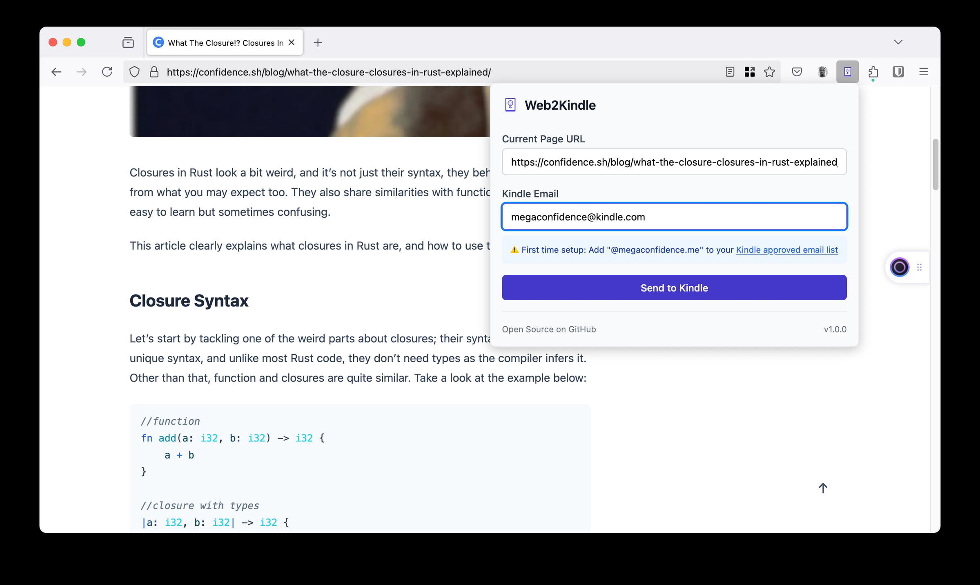Toggle the Web2Kindle extension toolbar button
Screen dimensions: 980x585
847,72
